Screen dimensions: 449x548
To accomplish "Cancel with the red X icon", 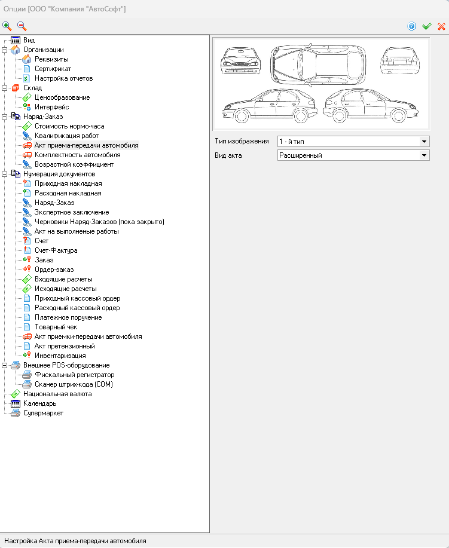I will click(x=441, y=26).
